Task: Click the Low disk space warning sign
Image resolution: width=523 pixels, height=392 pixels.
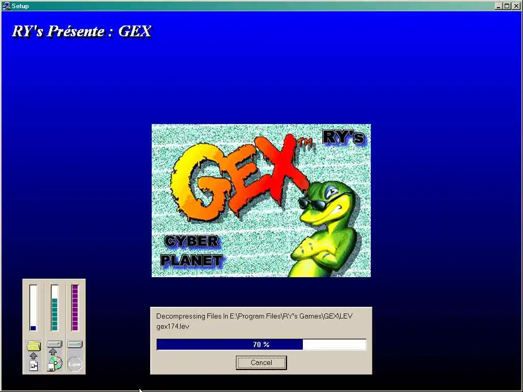Action: 75,364
